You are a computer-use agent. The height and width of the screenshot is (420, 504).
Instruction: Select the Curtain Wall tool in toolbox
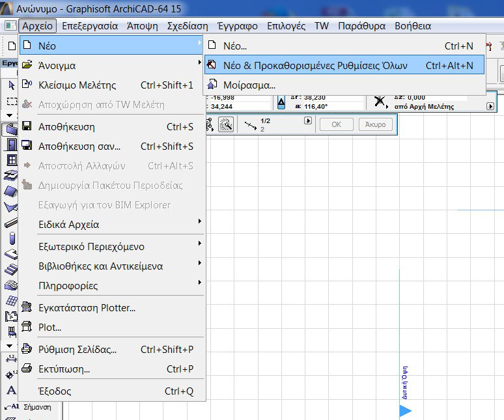(12, 301)
